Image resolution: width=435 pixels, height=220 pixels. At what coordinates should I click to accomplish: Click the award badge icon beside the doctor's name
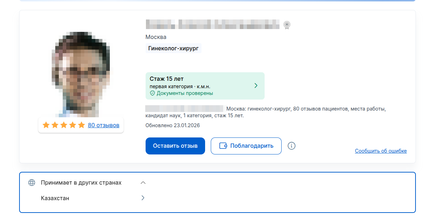point(287,25)
